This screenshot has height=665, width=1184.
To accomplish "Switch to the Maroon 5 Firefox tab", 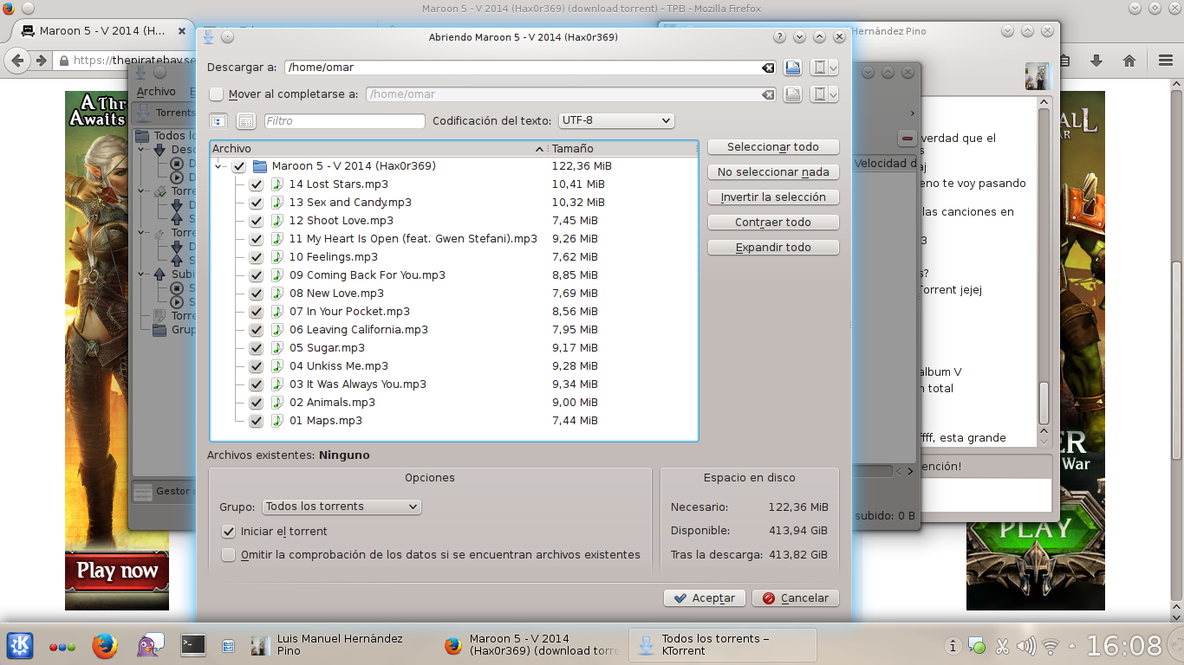I will [x=103, y=31].
